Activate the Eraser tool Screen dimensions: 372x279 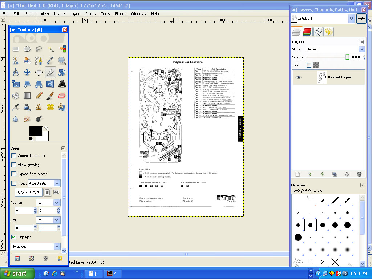pos(62,96)
